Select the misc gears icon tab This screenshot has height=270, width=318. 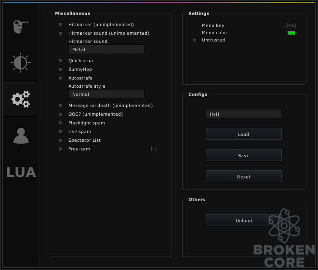(x=21, y=99)
